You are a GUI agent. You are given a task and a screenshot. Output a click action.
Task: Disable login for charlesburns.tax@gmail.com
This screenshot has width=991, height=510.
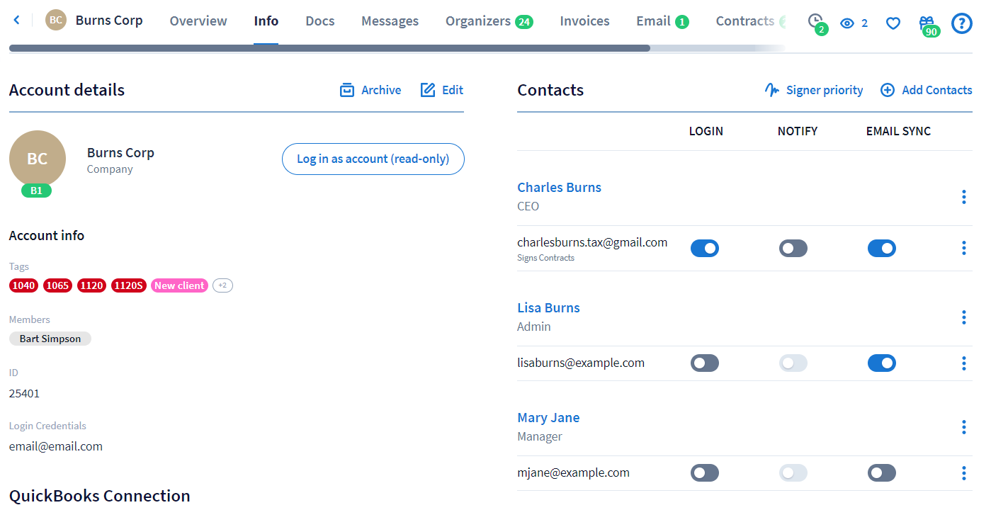pos(705,248)
